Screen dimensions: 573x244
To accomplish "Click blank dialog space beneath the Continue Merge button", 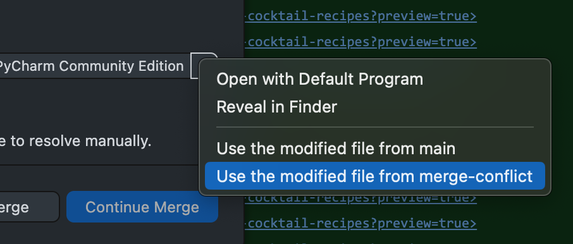I will click(x=142, y=234).
